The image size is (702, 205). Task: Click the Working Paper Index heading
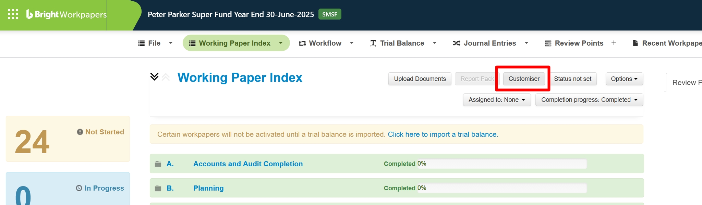click(240, 77)
